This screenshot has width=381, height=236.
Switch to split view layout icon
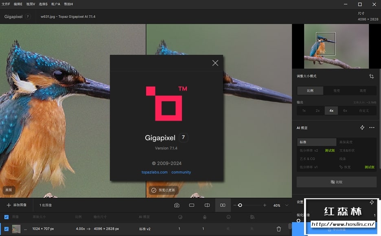[x=207, y=205]
